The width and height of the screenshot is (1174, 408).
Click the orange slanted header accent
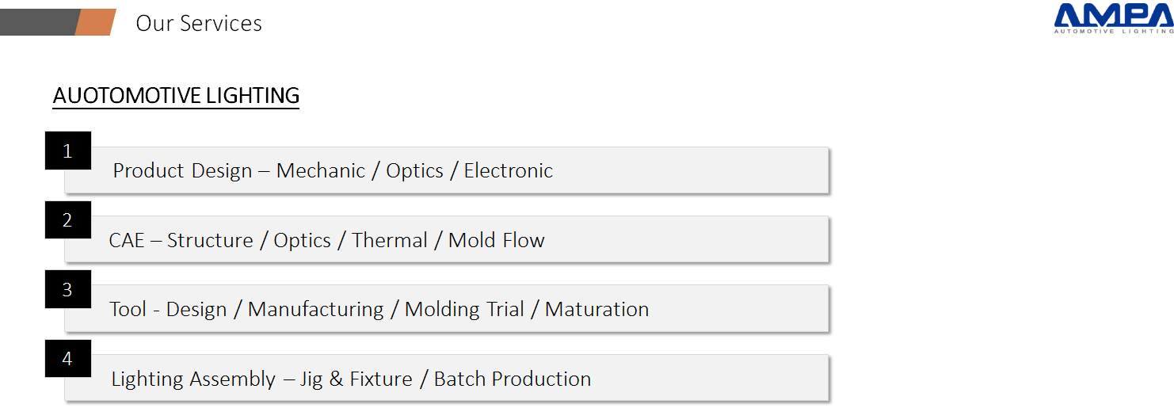coord(95,22)
